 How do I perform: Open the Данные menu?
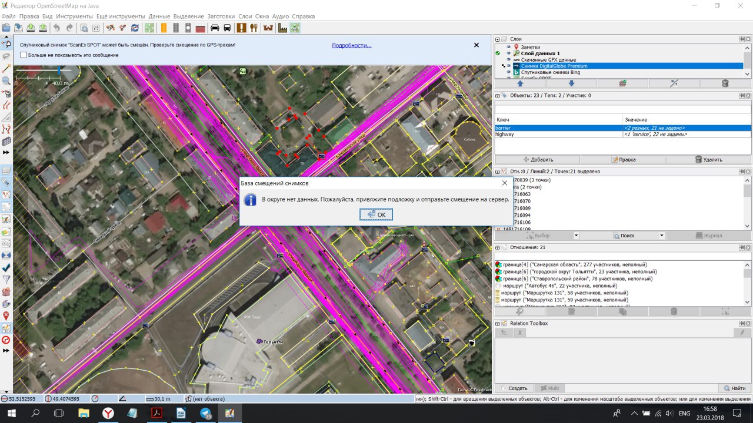159,16
